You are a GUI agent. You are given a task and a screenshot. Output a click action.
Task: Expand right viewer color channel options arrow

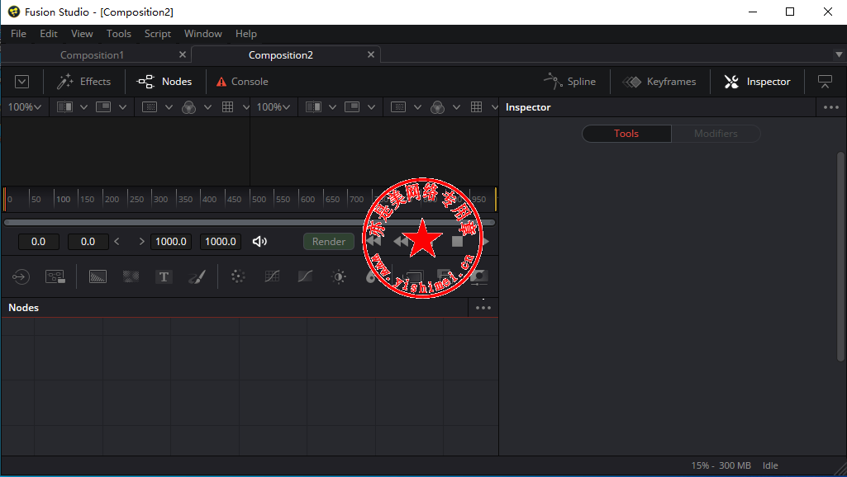[x=456, y=107]
